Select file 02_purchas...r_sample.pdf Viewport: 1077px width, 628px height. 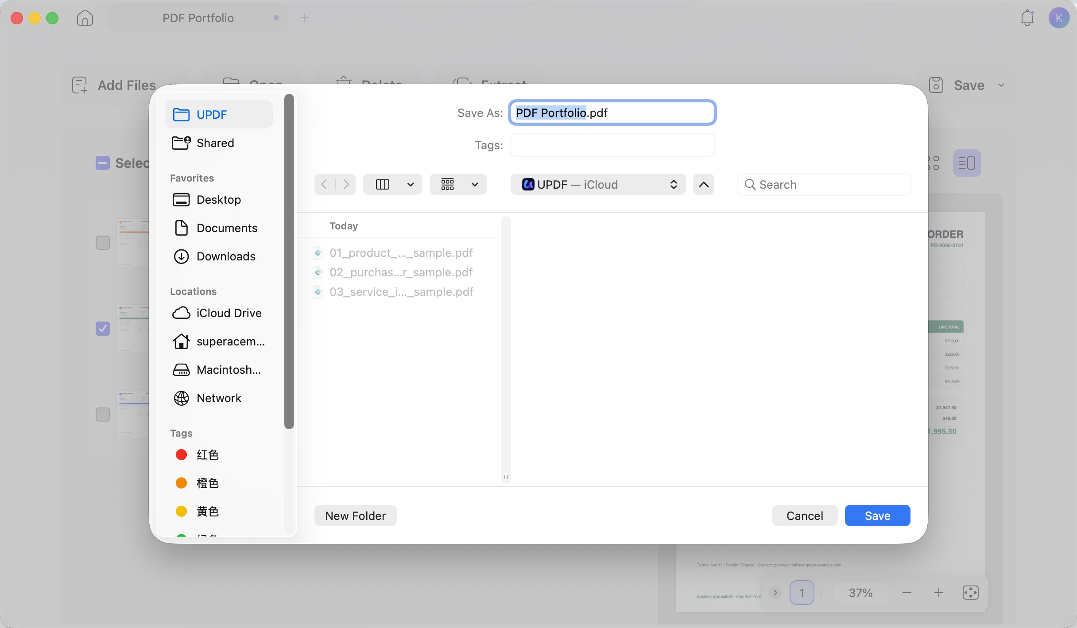(401, 272)
